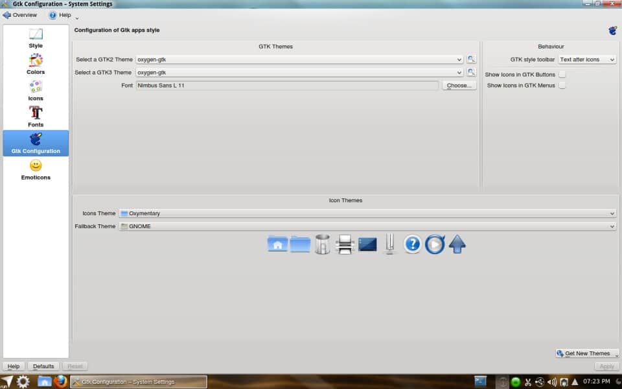
Task: Click Get New Themes button
Action: point(587,353)
